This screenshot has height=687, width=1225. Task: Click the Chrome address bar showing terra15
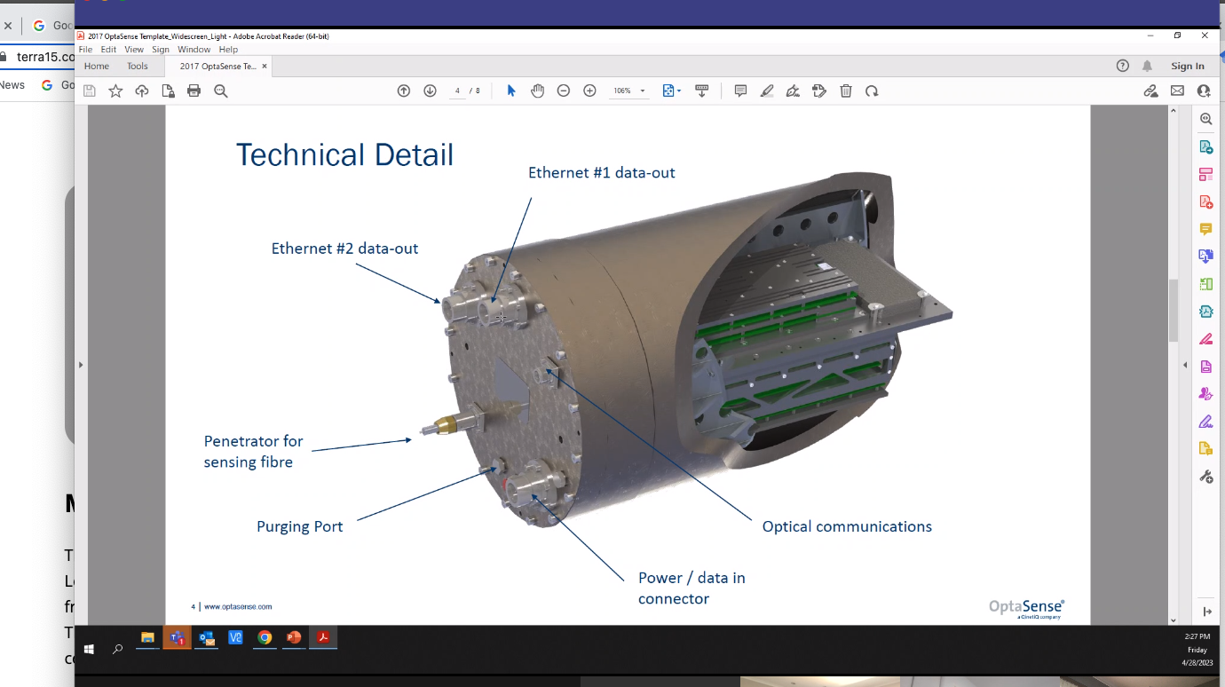[37, 57]
